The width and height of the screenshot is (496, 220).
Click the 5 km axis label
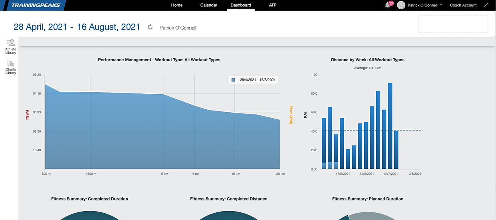(165, 174)
